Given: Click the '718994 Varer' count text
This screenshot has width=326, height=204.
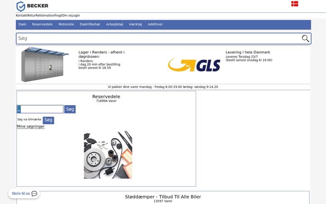Looking at the screenshot, I should [106, 101].
